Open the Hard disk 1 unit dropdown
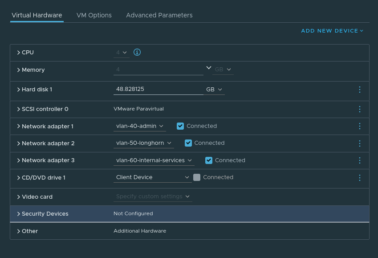The height and width of the screenshot is (258, 378). point(214,89)
